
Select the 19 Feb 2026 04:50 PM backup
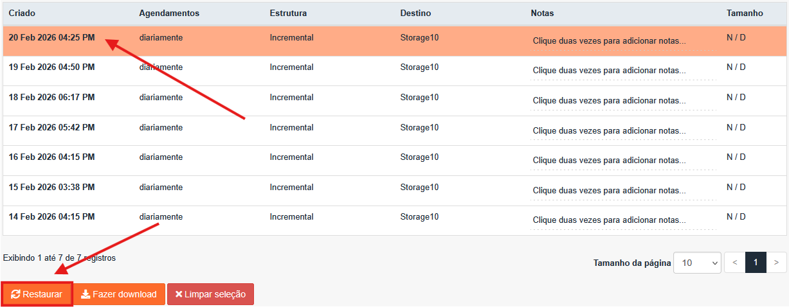[51, 67]
